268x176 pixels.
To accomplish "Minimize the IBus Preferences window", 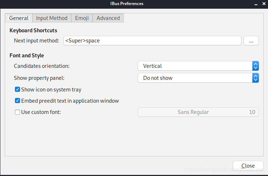I will coord(256,4).
